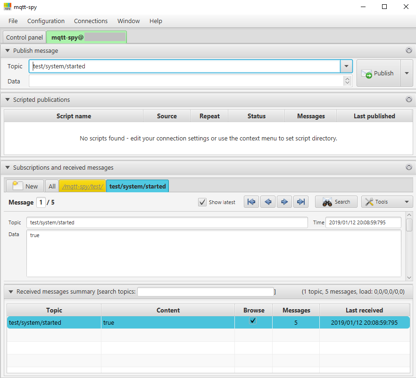Toggle Browse checkbox for test/system/started row

tap(253, 321)
